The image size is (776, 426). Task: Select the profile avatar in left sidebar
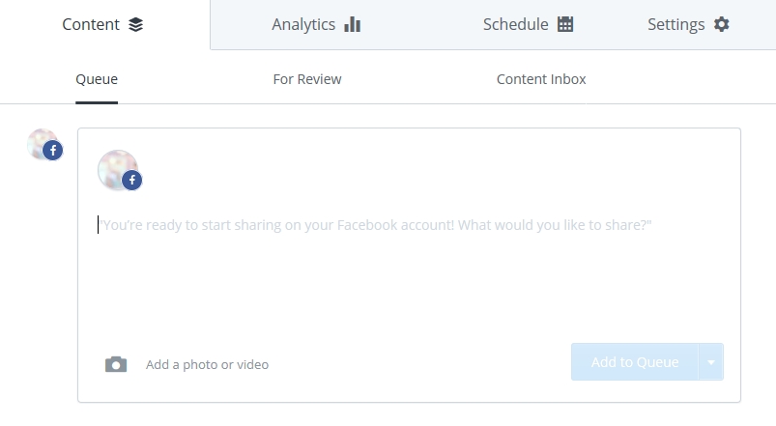[41, 142]
